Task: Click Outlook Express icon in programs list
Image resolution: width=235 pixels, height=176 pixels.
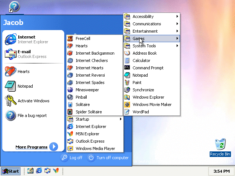Action: click(70, 141)
